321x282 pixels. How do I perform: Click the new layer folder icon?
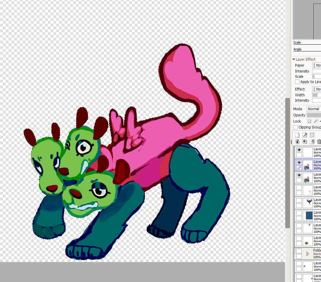click(312, 135)
